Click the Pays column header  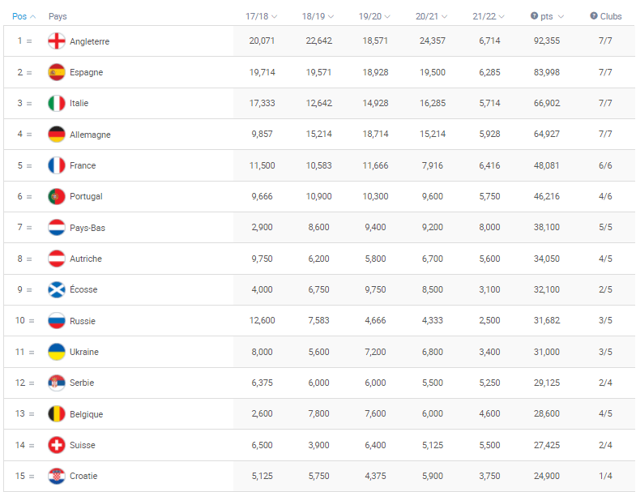(x=58, y=16)
